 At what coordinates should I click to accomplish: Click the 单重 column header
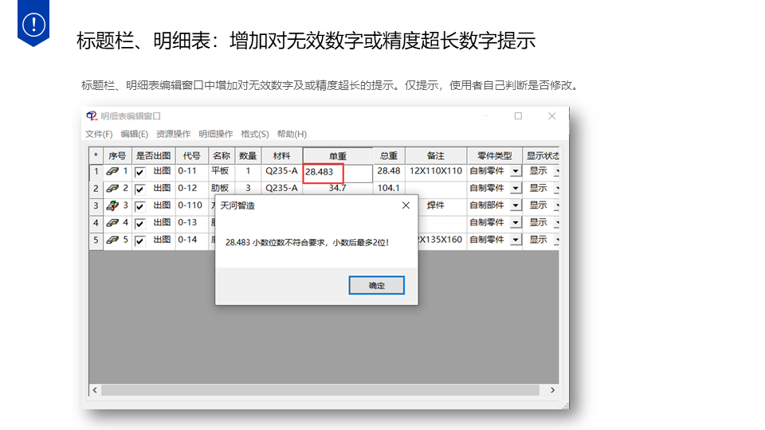pyautogui.click(x=338, y=156)
